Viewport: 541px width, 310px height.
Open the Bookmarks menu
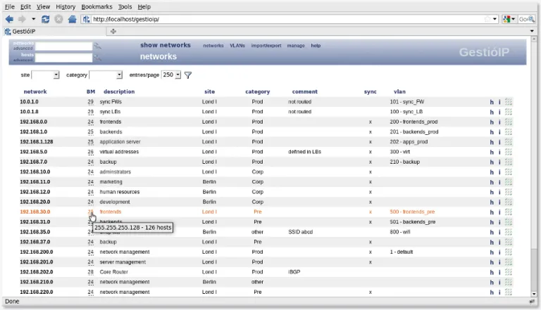[x=97, y=6]
